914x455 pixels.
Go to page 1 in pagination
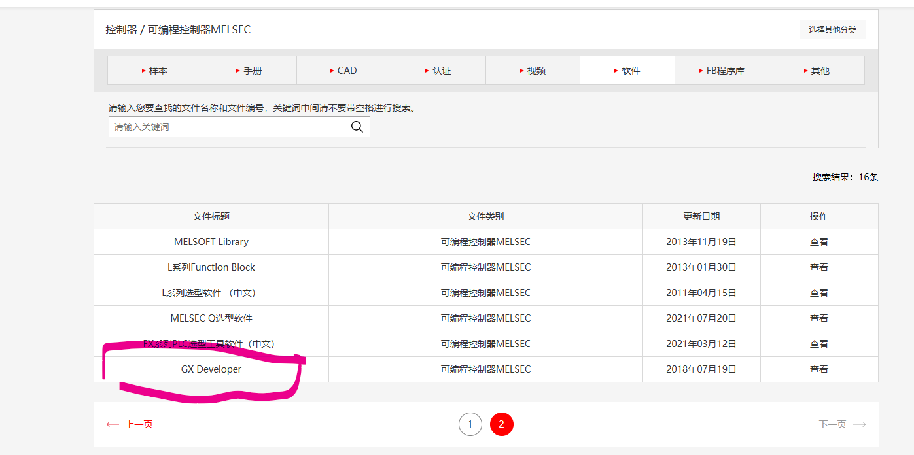point(470,424)
